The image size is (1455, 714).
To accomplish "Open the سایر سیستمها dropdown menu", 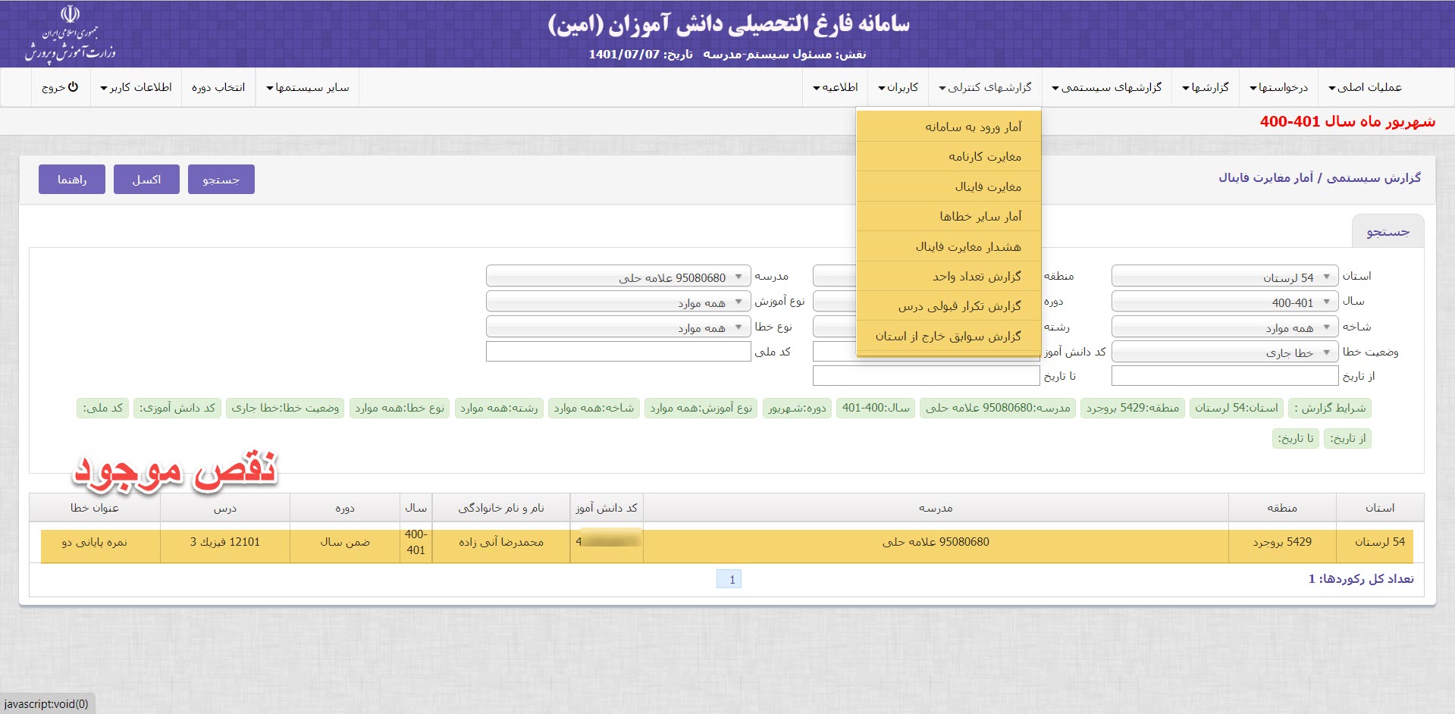I will 308,88.
